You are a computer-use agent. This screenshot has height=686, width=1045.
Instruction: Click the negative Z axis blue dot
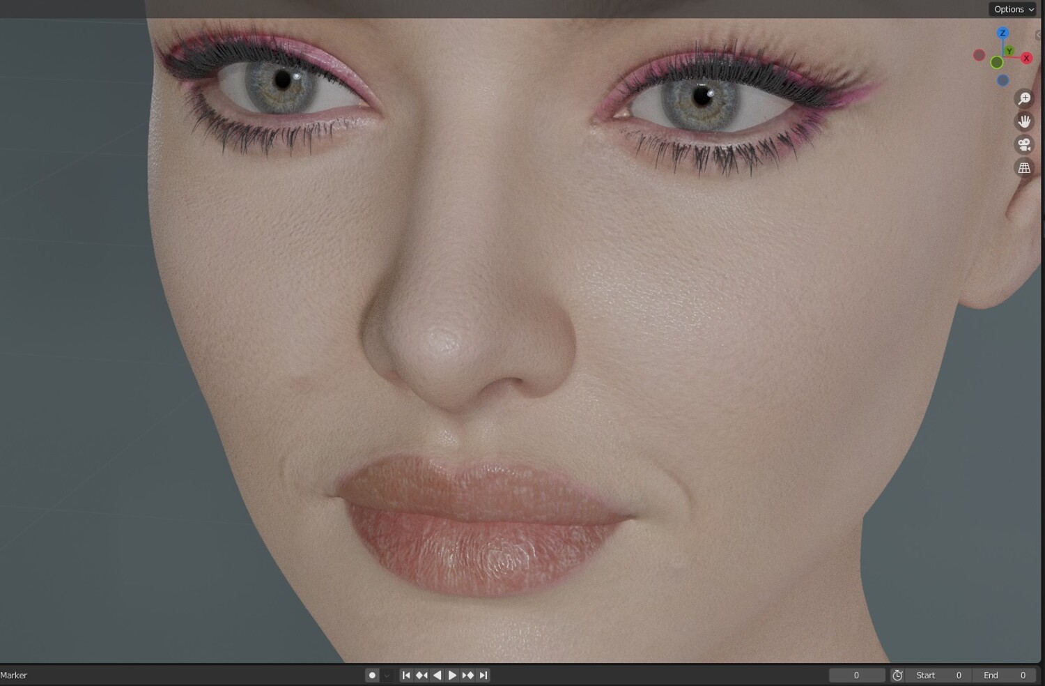pyautogui.click(x=1003, y=80)
